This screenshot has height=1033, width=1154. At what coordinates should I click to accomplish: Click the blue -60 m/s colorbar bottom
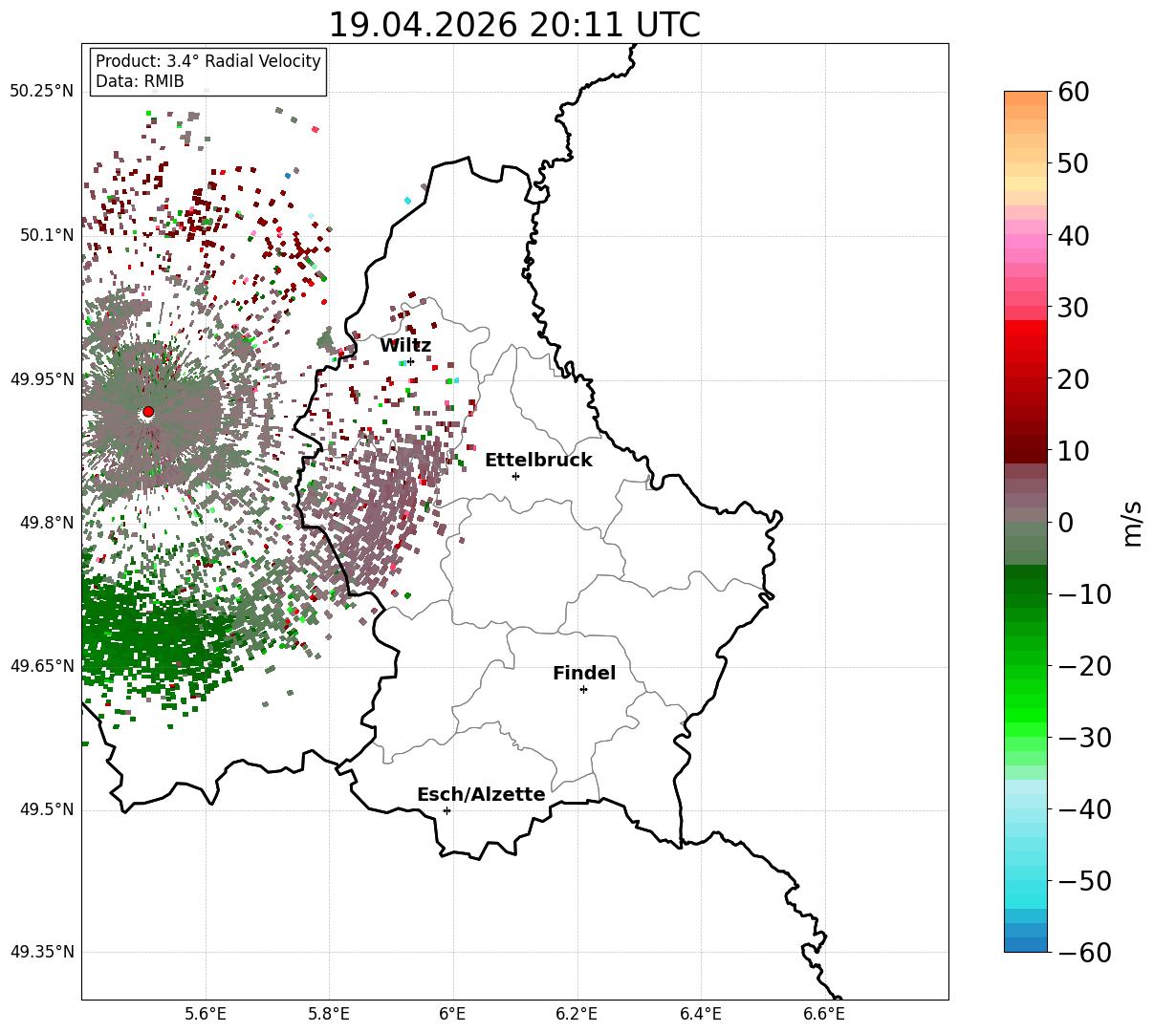point(1026,944)
